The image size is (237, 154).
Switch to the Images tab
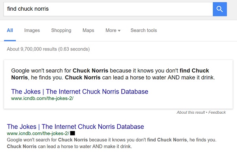[32, 30]
